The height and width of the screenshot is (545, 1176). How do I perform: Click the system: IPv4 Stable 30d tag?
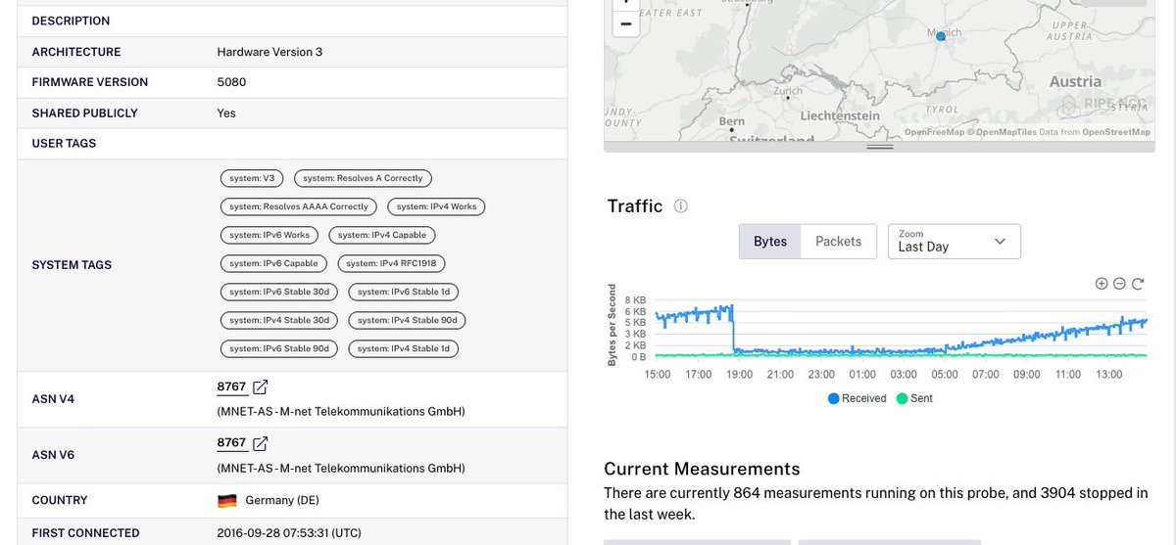coord(279,320)
